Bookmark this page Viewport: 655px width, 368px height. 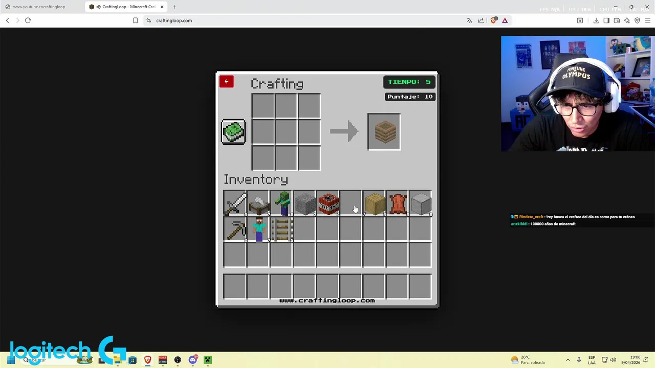[x=135, y=20]
